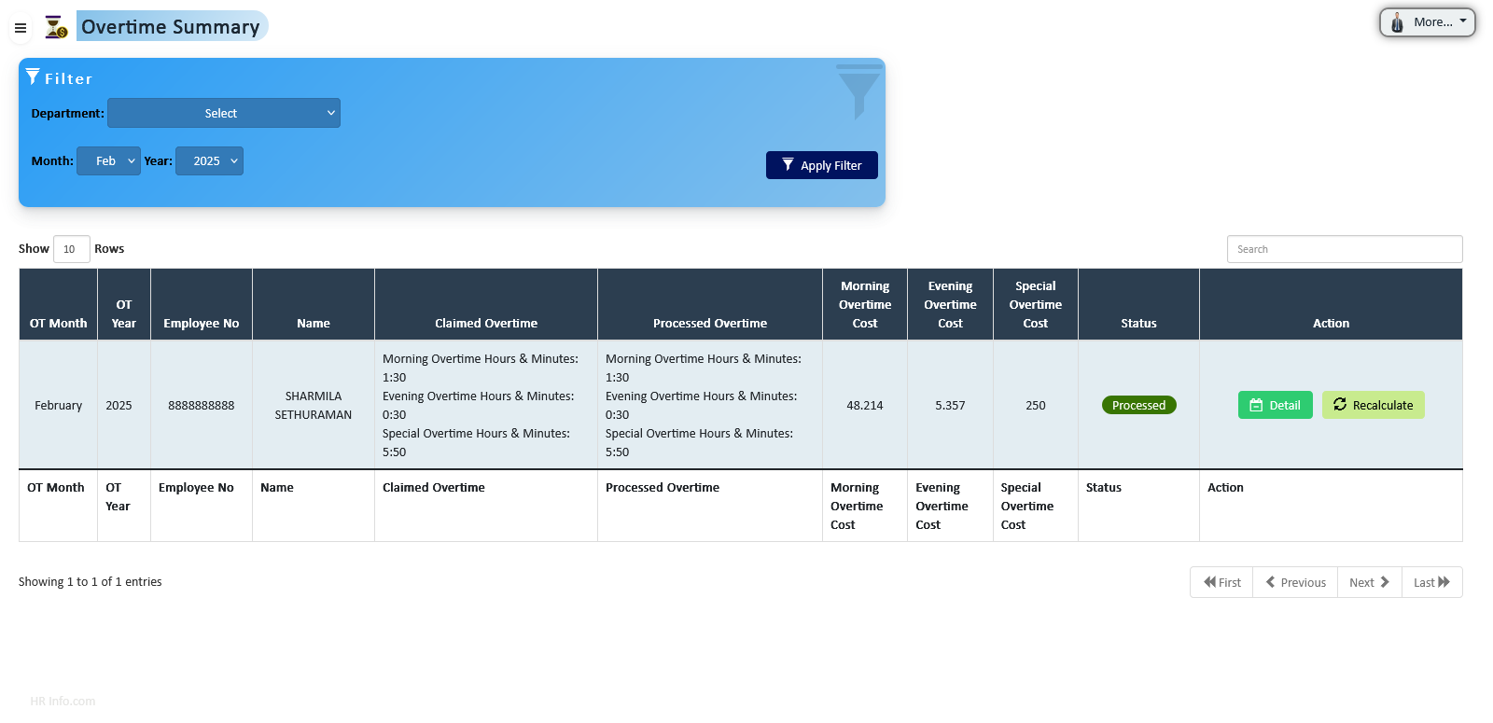The image size is (1493, 723).
Task: Click the user avatar icon in More button
Action: 1397,22
